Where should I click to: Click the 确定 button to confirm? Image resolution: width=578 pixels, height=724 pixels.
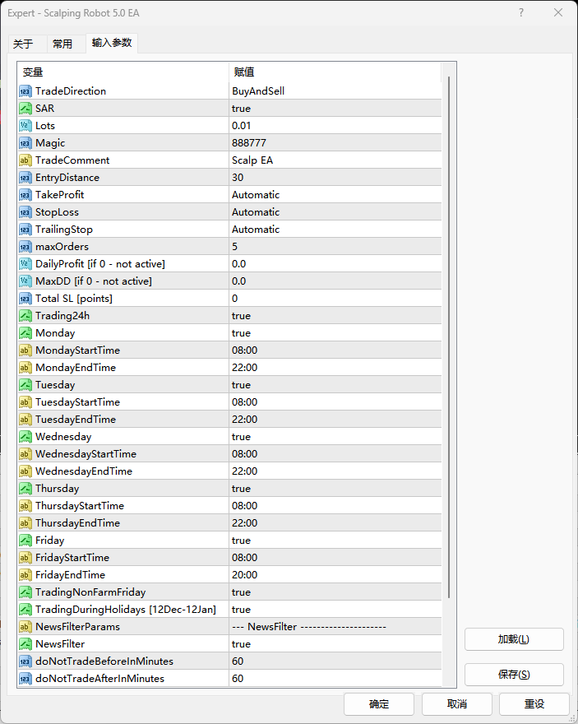click(x=379, y=704)
